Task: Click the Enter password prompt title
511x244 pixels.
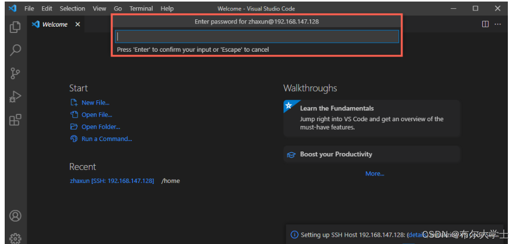Action: tap(257, 21)
